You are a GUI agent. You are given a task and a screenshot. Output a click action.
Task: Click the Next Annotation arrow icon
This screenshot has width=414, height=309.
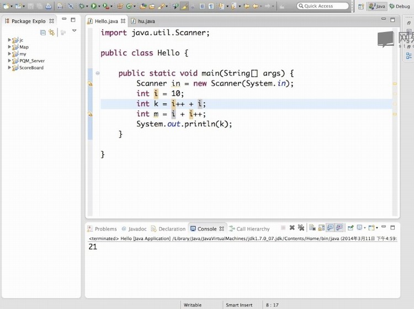(x=221, y=6)
